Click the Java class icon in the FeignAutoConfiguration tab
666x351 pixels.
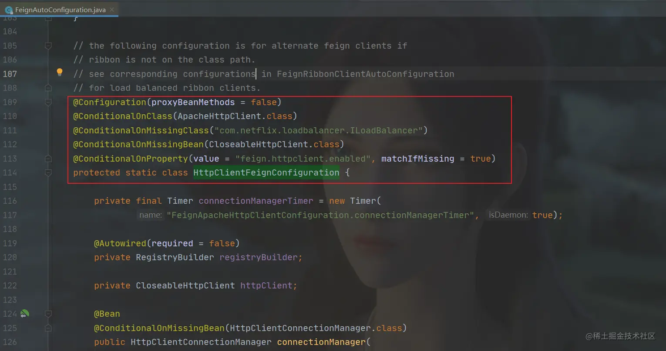point(8,10)
